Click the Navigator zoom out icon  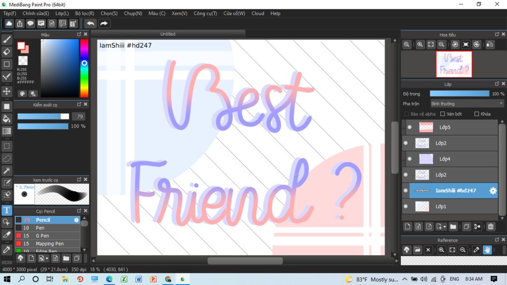[x=441, y=45]
